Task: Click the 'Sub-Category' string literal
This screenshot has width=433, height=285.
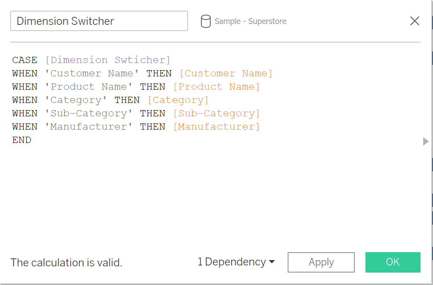Action: click(x=89, y=113)
